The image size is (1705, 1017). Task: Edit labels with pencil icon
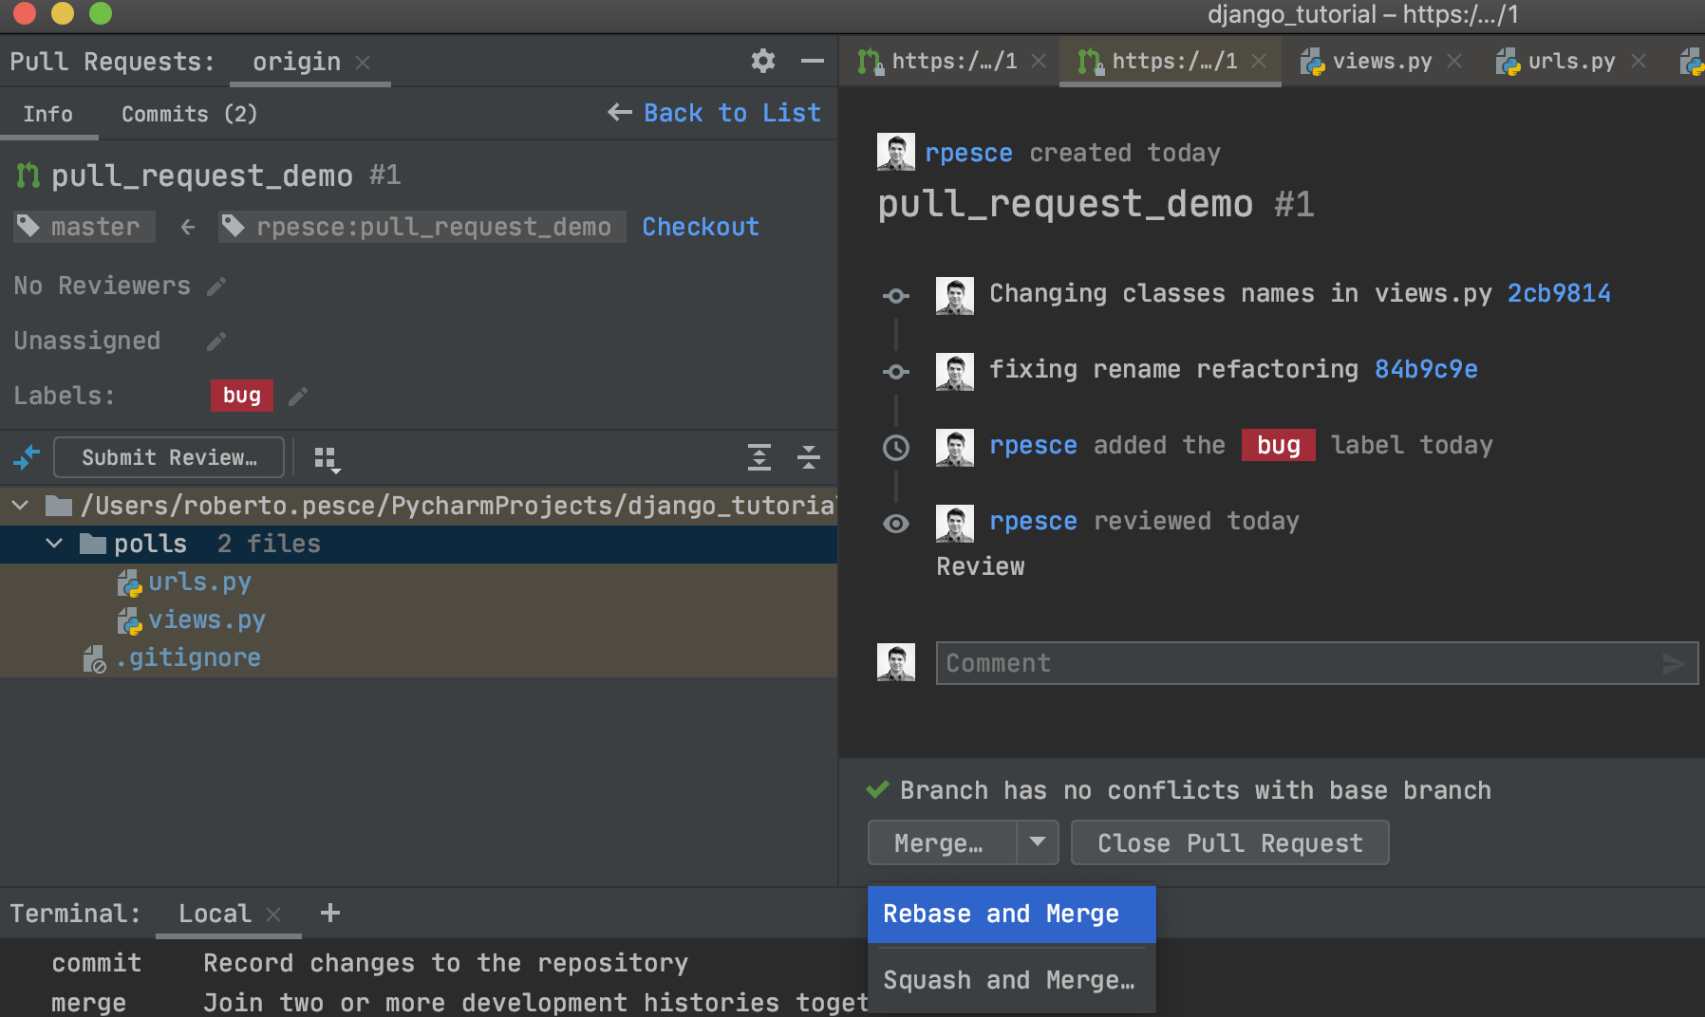click(298, 397)
